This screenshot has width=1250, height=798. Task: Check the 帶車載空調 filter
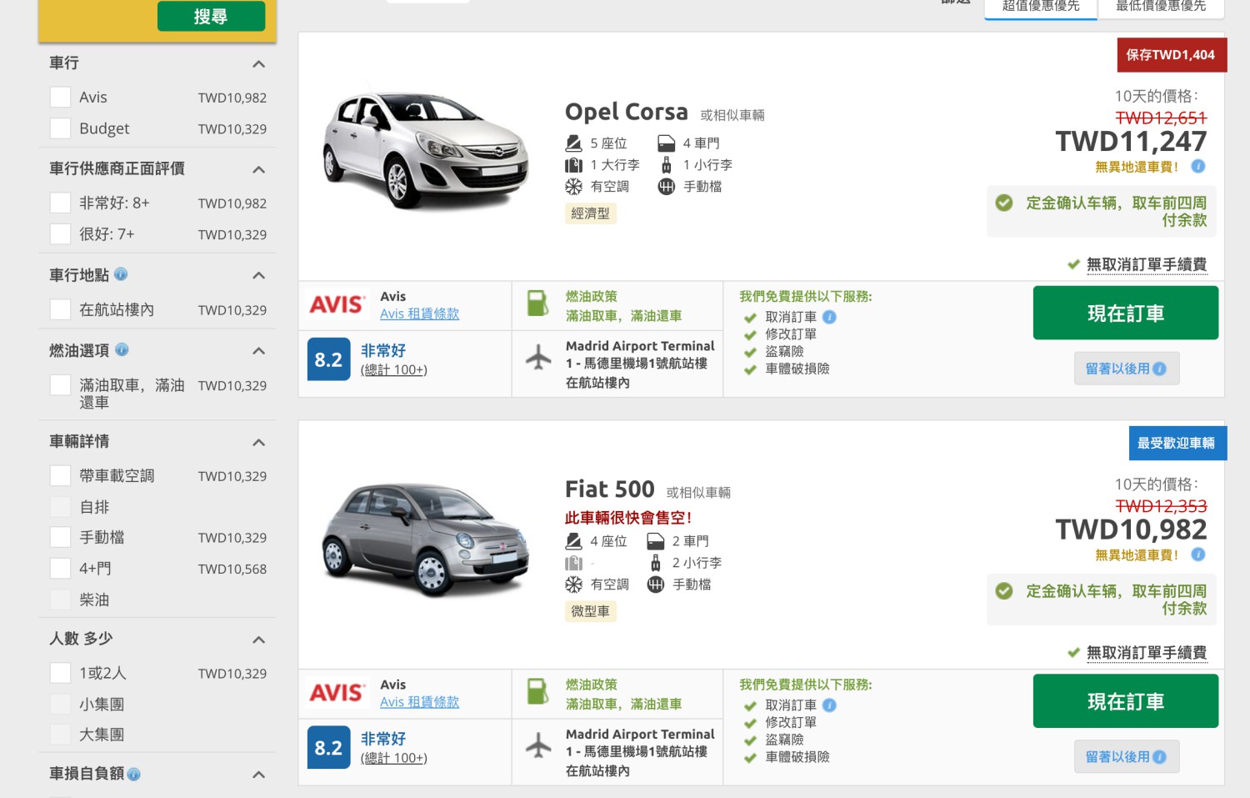pos(60,475)
